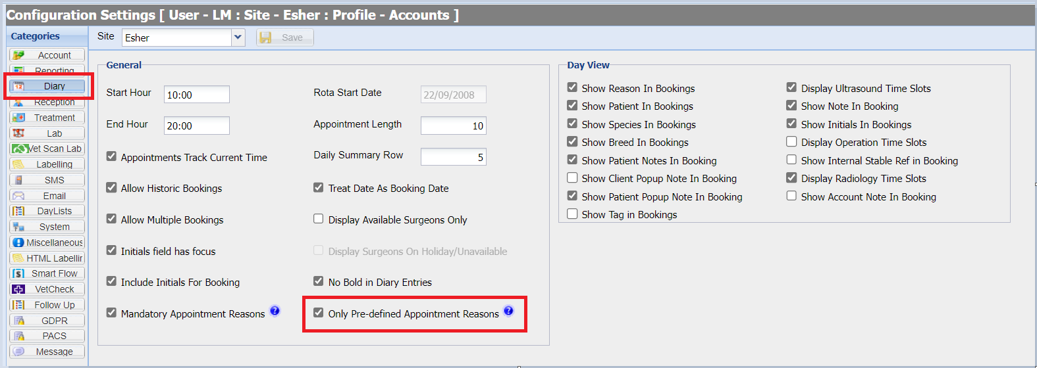1037x368 pixels.
Task: Click the Appointment Length field
Action: click(x=453, y=126)
